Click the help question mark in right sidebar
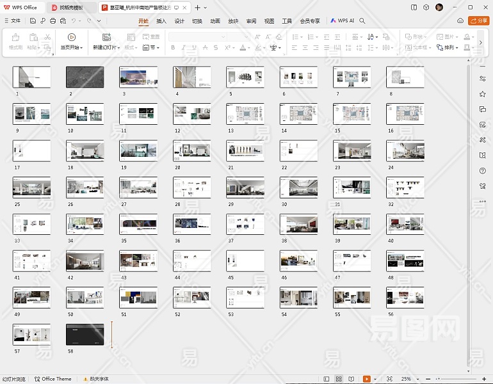 pos(482,171)
